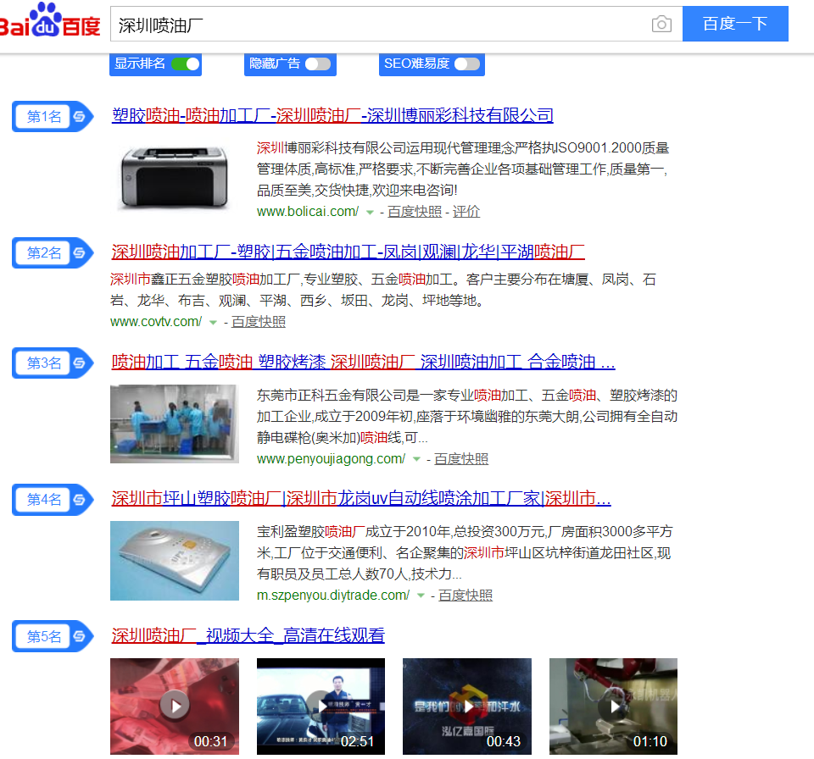814x759 pixels.
Task: Visit the www.covtv.com/ URL
Action: tap(156, 322)
